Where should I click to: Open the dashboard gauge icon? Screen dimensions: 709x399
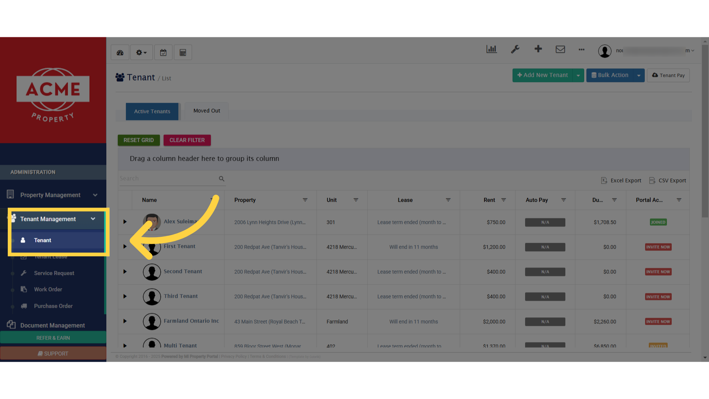[120, 52]
